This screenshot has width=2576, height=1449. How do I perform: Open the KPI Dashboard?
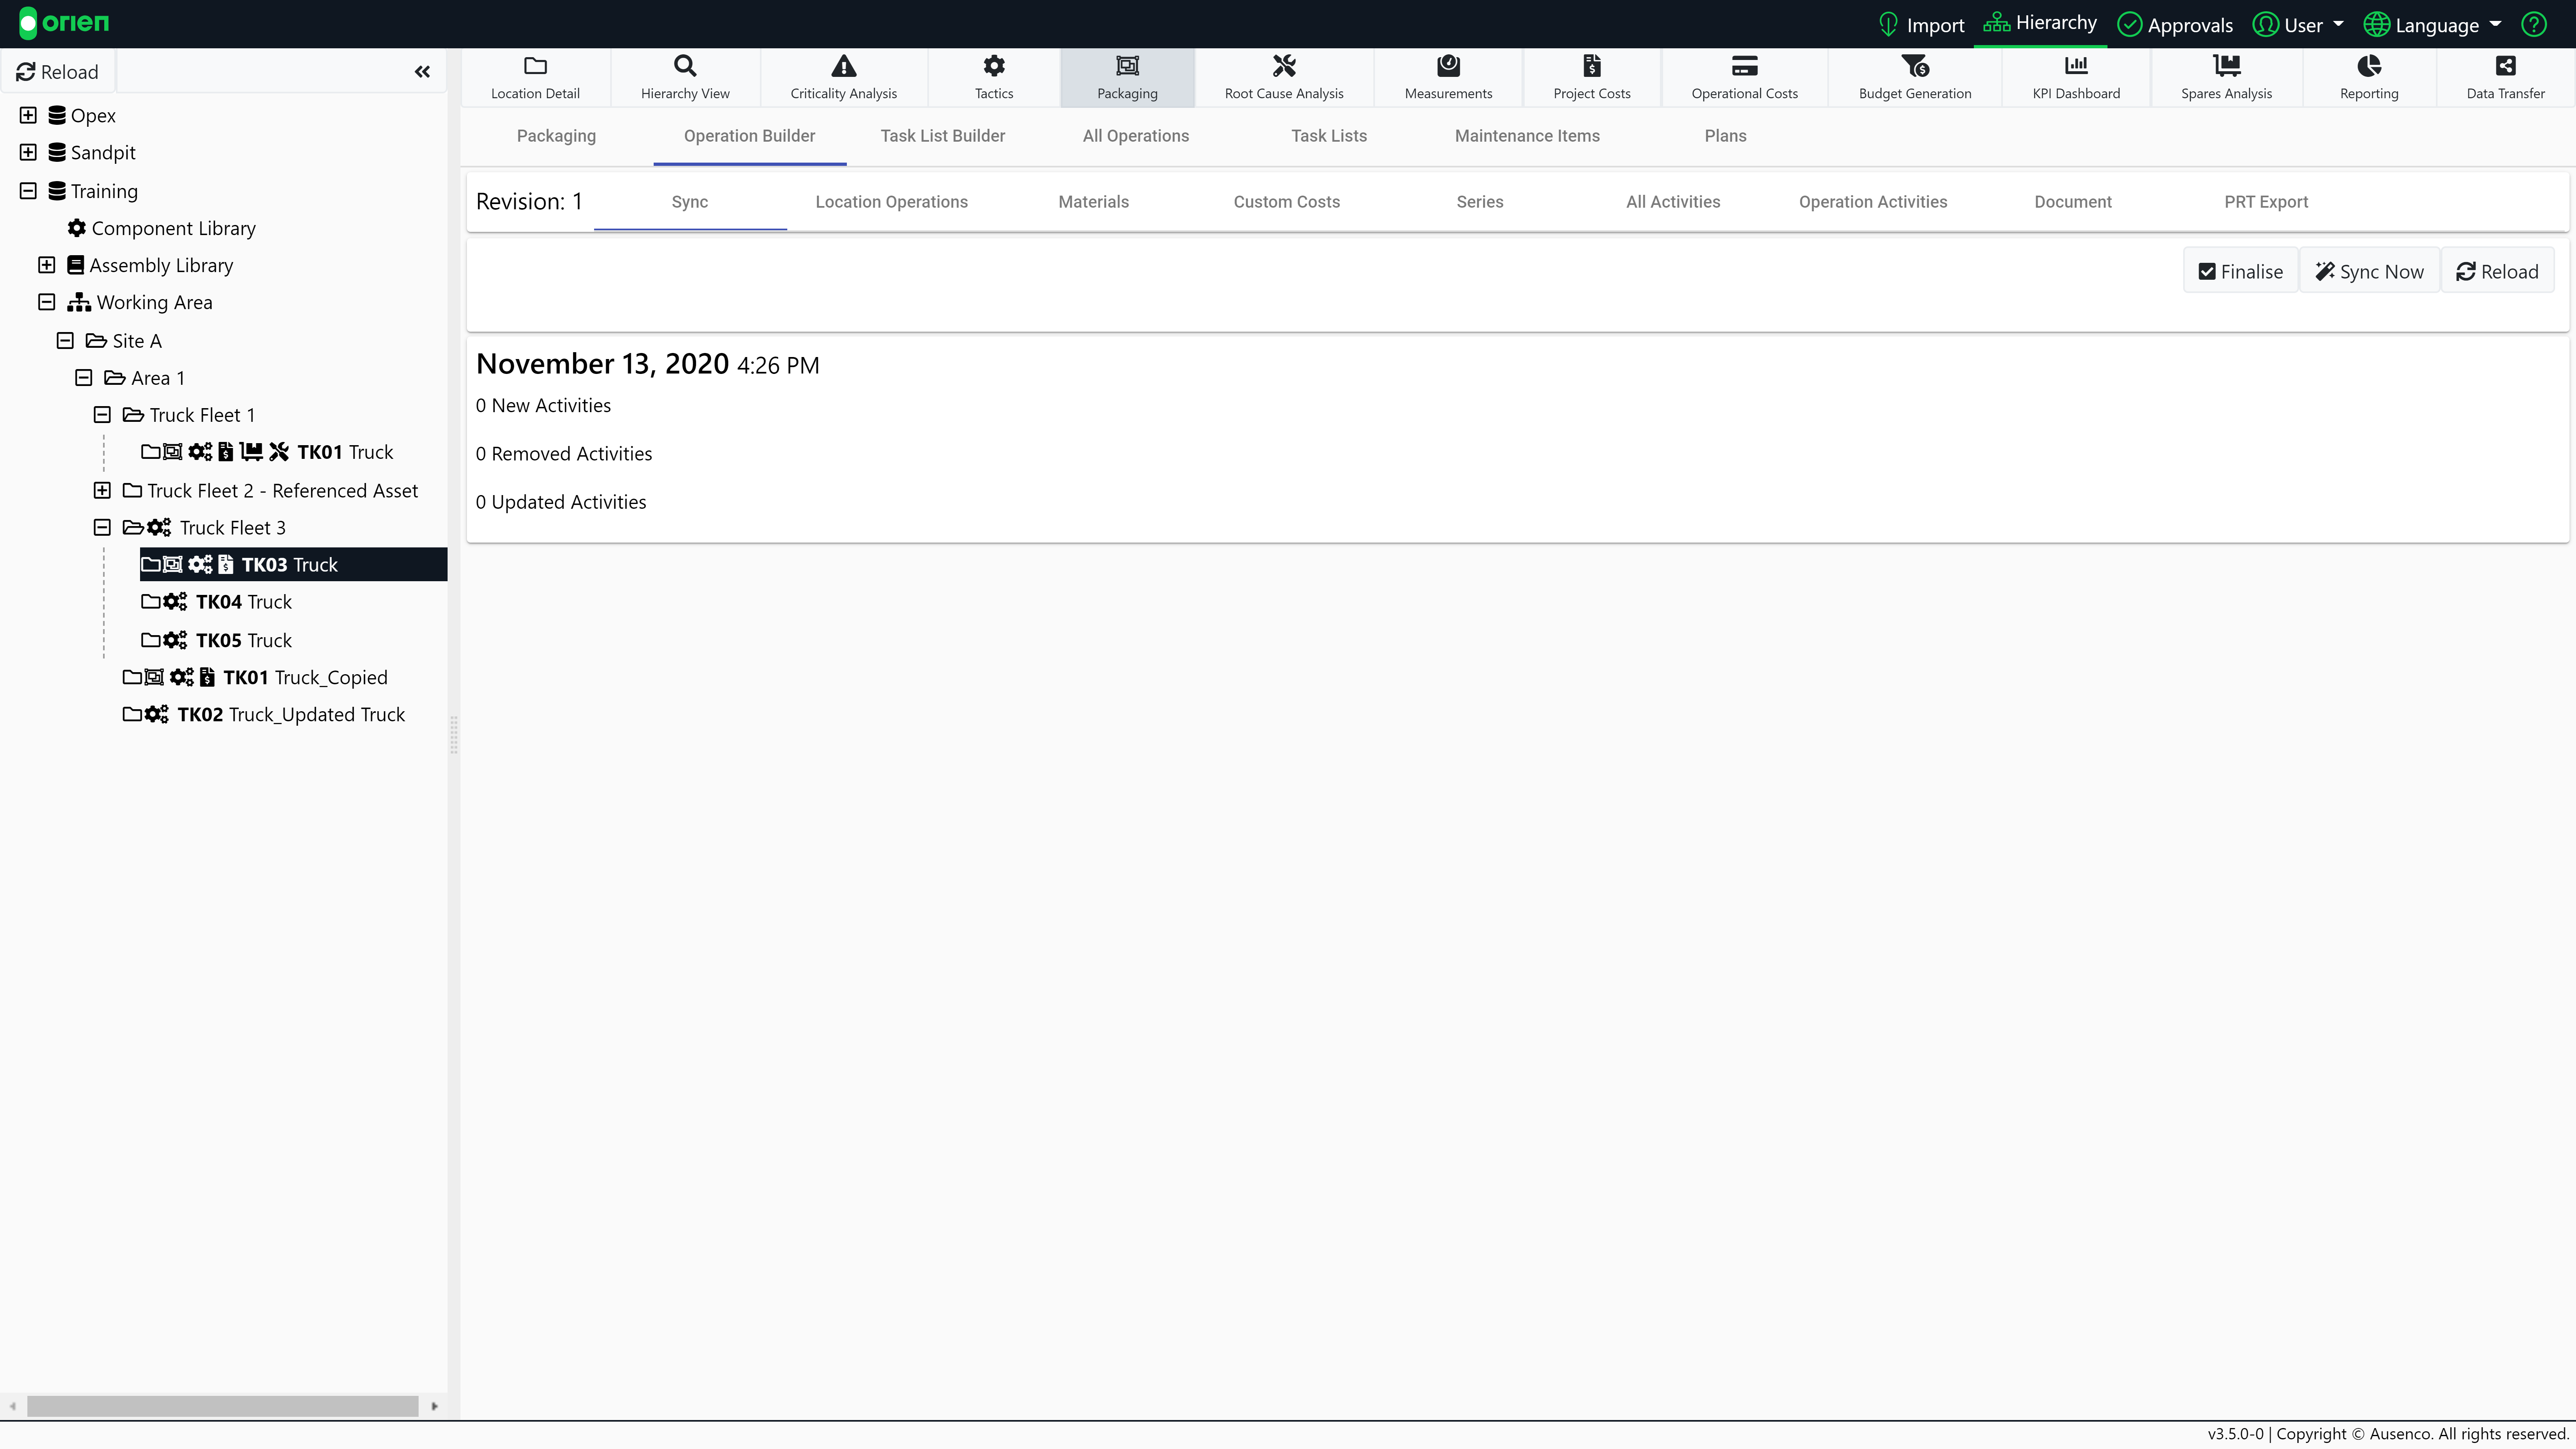[x=2076, y=77]
